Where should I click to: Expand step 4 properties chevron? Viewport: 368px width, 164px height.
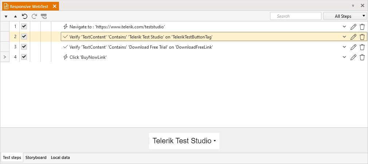coord(344,57)
